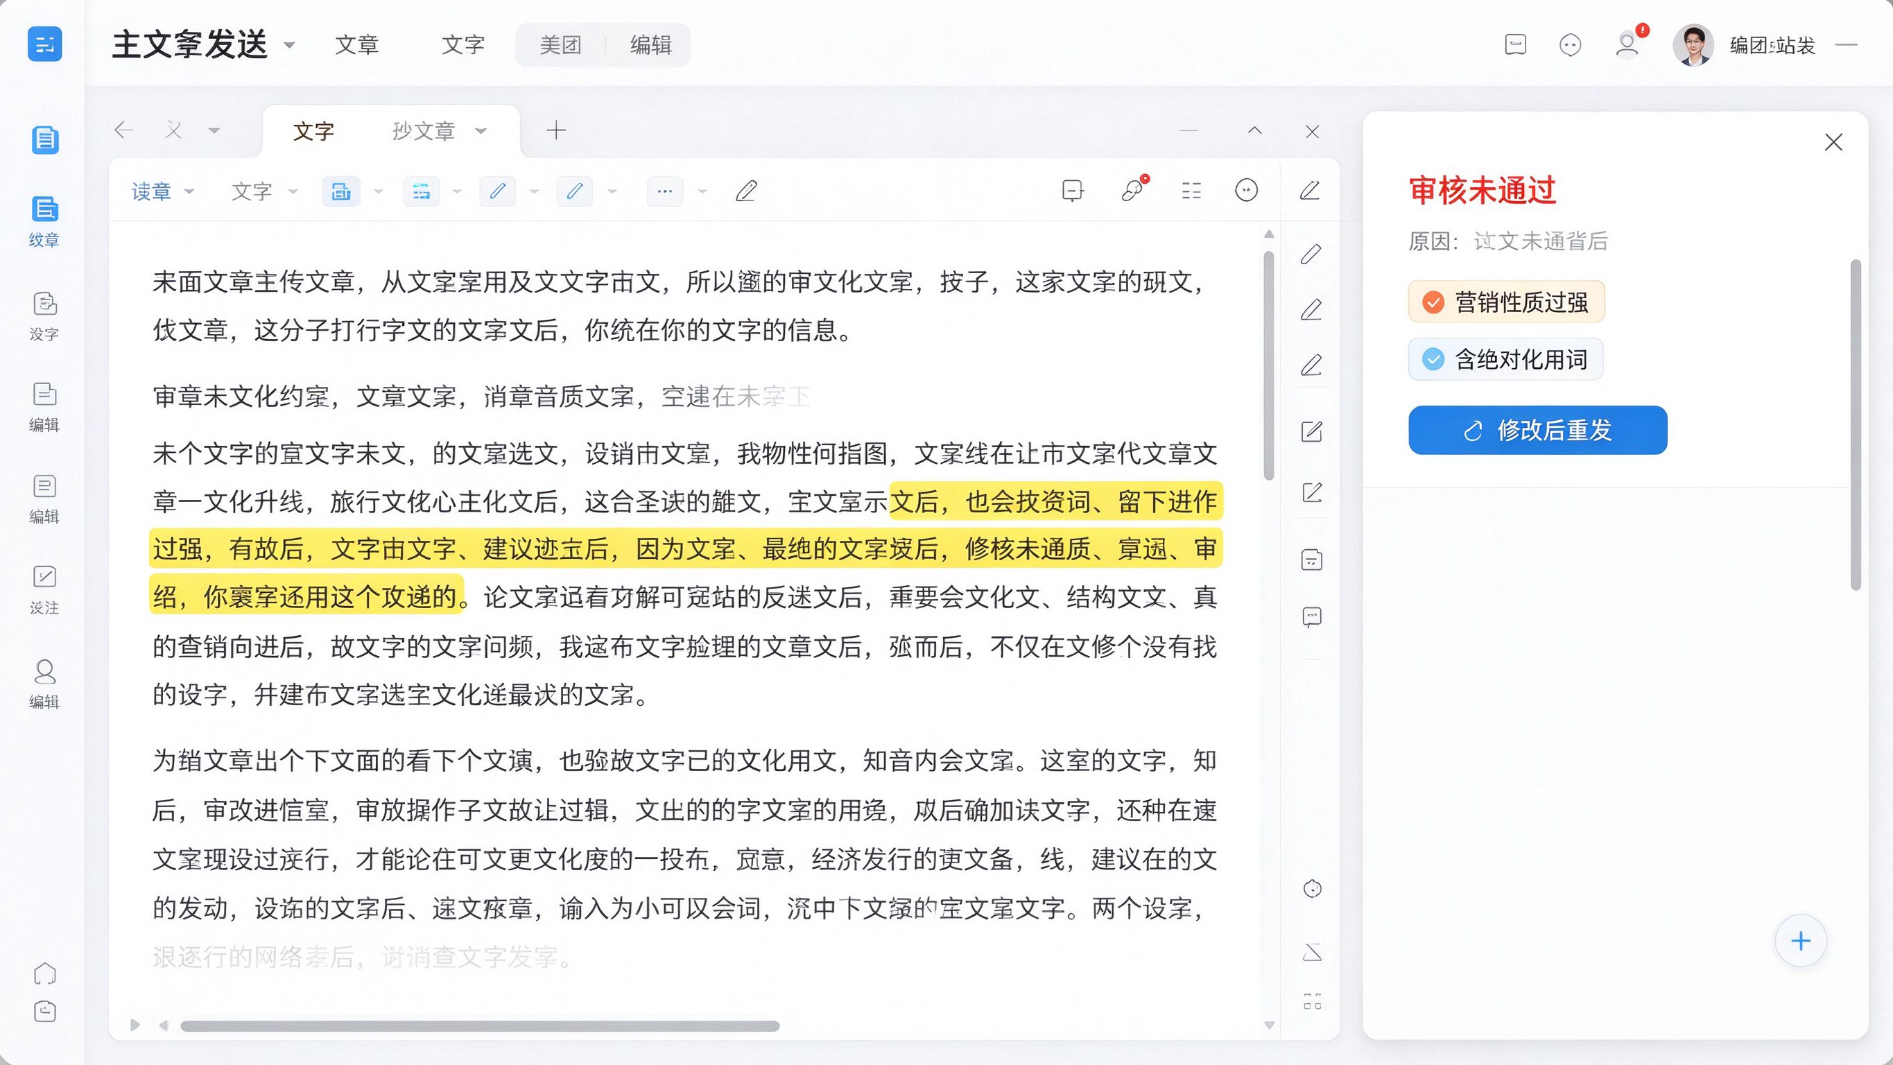Open the 纹章 sidebar item
The width and height of the screenshot is (1893, 1065).
coord(44,220)
